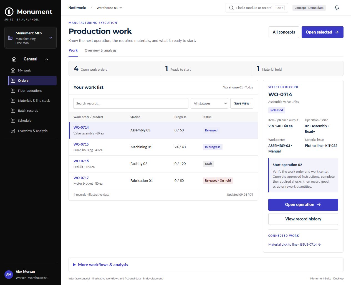351x285 pixels.
Task: Click Find a module or record search box
Action: click(x=257, y=8)
